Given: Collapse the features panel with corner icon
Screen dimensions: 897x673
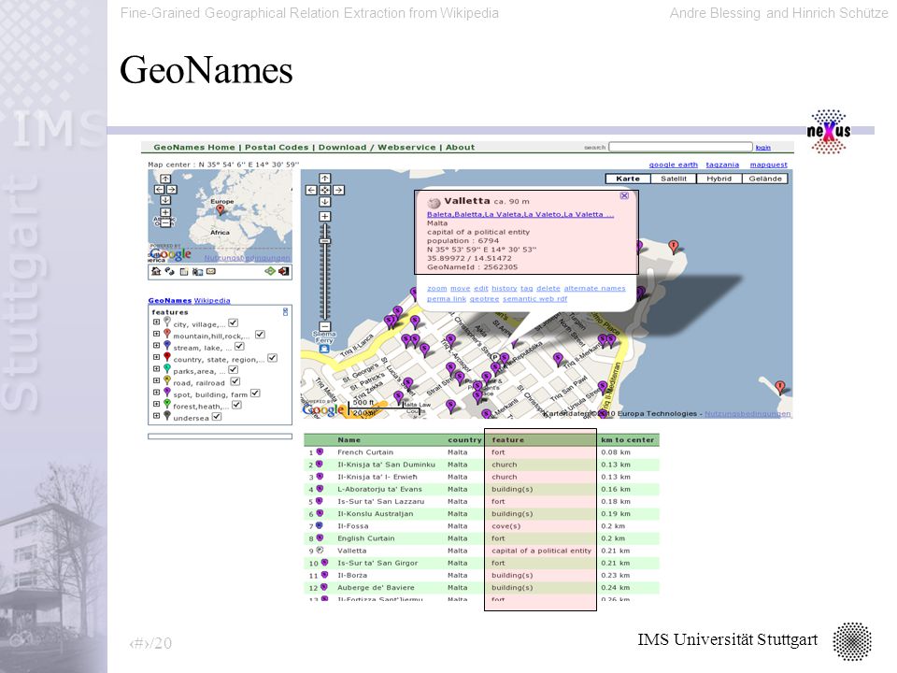Looking at the screenshot, I should pos(286,312).
